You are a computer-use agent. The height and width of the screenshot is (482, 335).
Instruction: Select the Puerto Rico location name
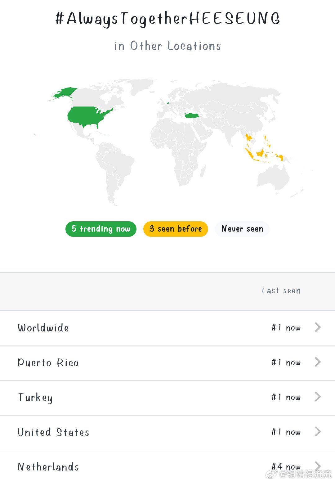point(48,363)
